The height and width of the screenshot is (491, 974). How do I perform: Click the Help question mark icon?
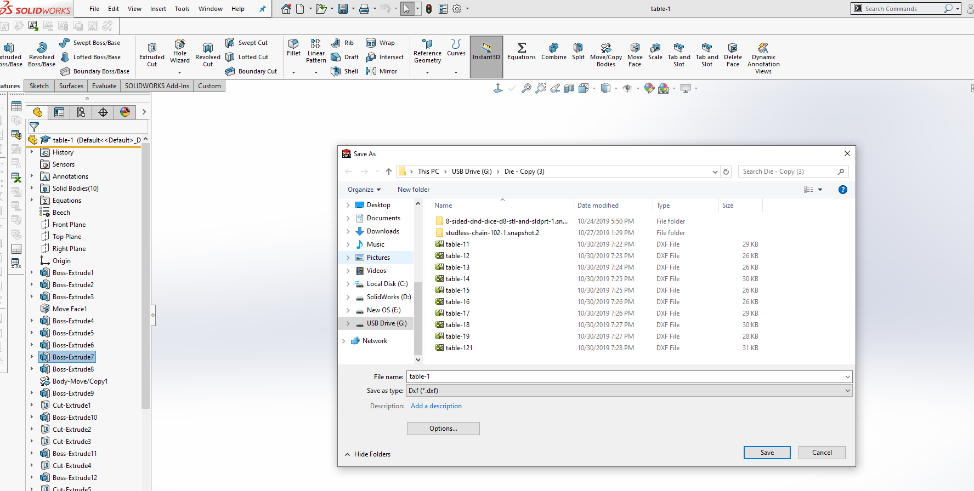(x=843, y=190)
